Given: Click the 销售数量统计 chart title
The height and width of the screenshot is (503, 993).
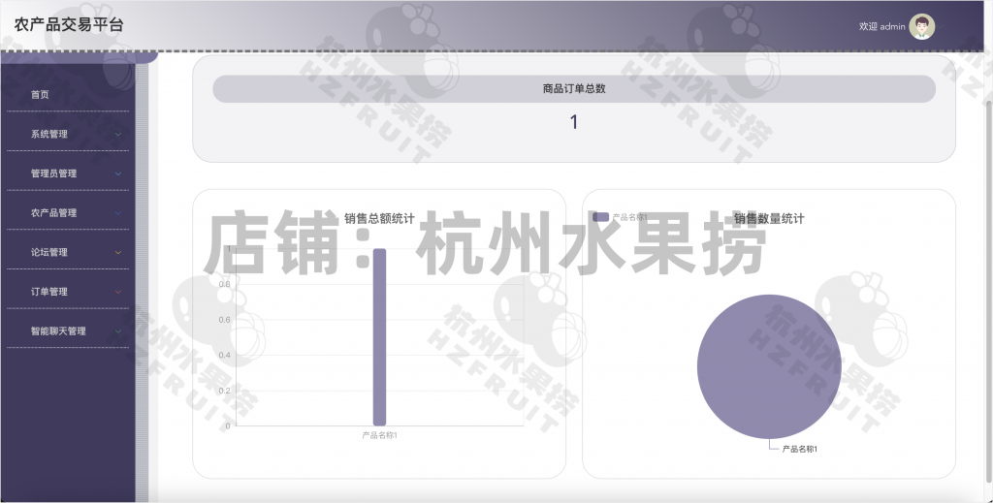Looking at the screenshot, I should (769, 218).
